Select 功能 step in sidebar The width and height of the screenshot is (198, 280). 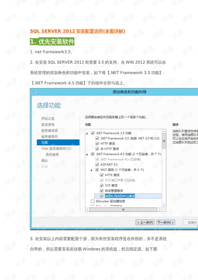(58, 143)
